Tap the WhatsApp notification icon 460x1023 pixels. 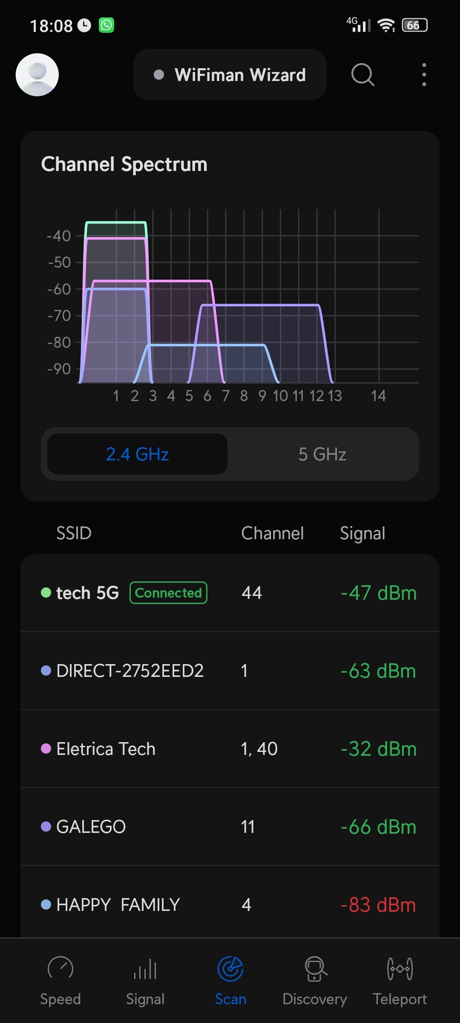coord(106,26)
